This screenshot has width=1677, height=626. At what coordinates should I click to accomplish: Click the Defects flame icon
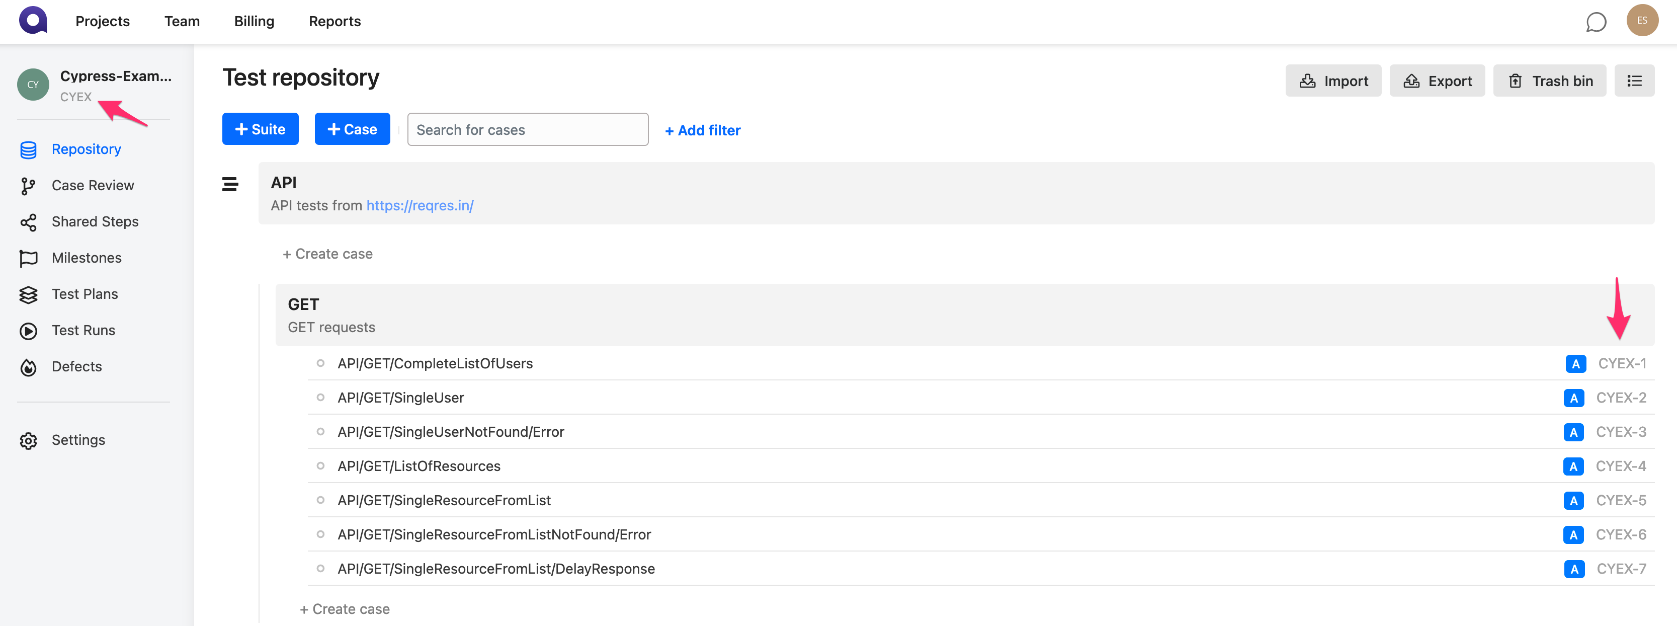coord(29,367)
